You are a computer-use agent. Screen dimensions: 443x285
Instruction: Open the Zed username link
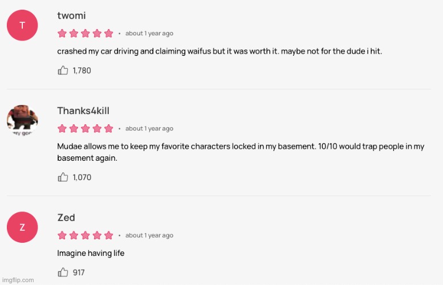pyautogui.click(x=66, y=218)
